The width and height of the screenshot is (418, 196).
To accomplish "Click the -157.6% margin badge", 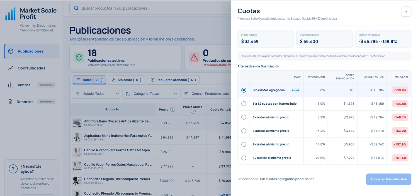I will 400,144.
